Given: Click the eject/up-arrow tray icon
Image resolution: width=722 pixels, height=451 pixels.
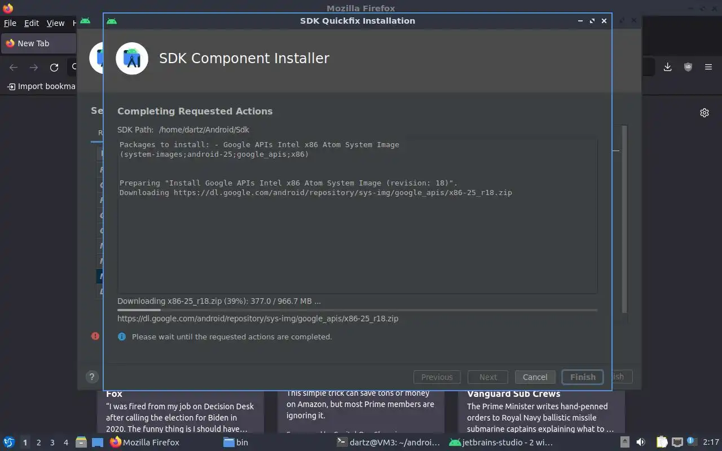Looking at the screenshot, I should tap(624, 443).
